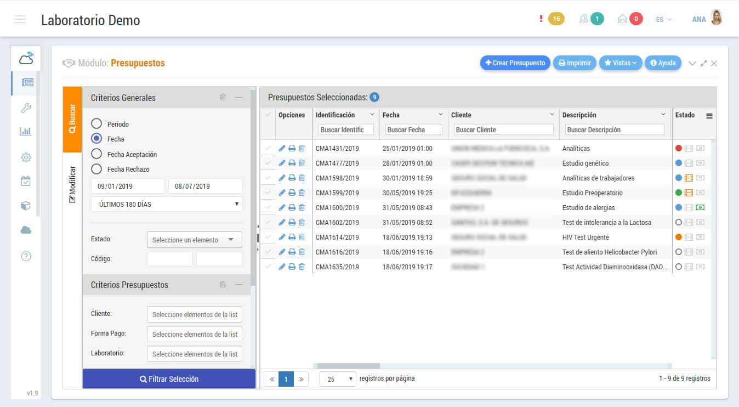Screen dimensions: 739x407
Task: Switch to the Buscar vertical tab
Action: (x=72, y=120)
